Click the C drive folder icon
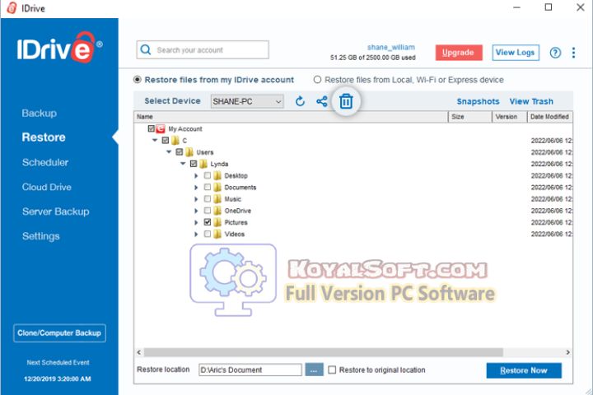The image size is (593, 395). pyautogui.click(x=175, y=141)
